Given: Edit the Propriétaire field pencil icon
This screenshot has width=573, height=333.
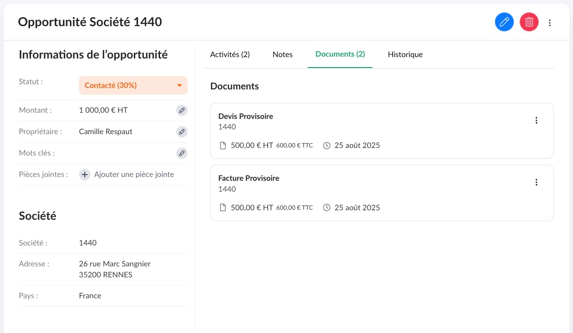Looking at the screenshot, I should [x=181, y=132].
